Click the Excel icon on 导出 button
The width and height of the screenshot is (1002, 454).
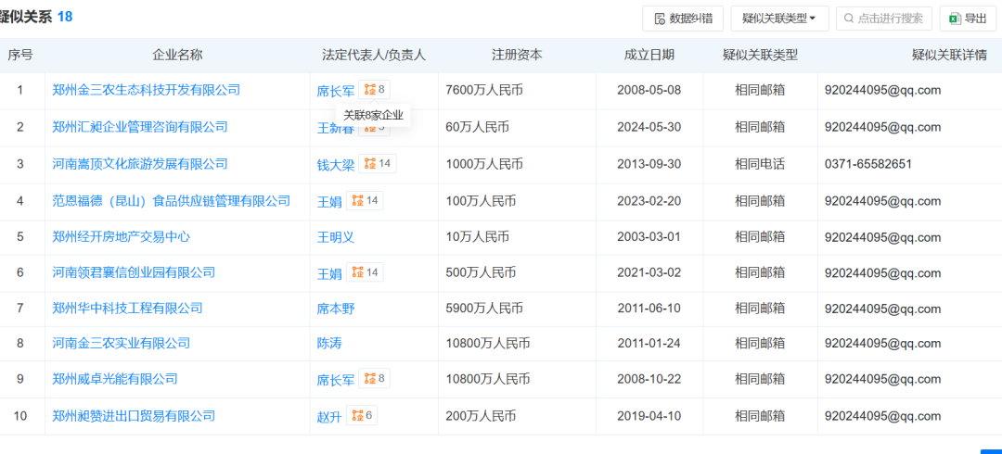(955, 19)
